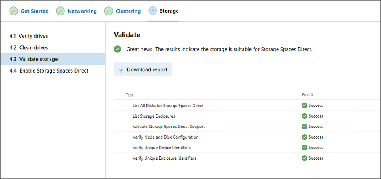Open the Get Started tab
Image resolution: width=381 pixels, height=179 pixels.
pyautogui.click(x=34, y=11)
